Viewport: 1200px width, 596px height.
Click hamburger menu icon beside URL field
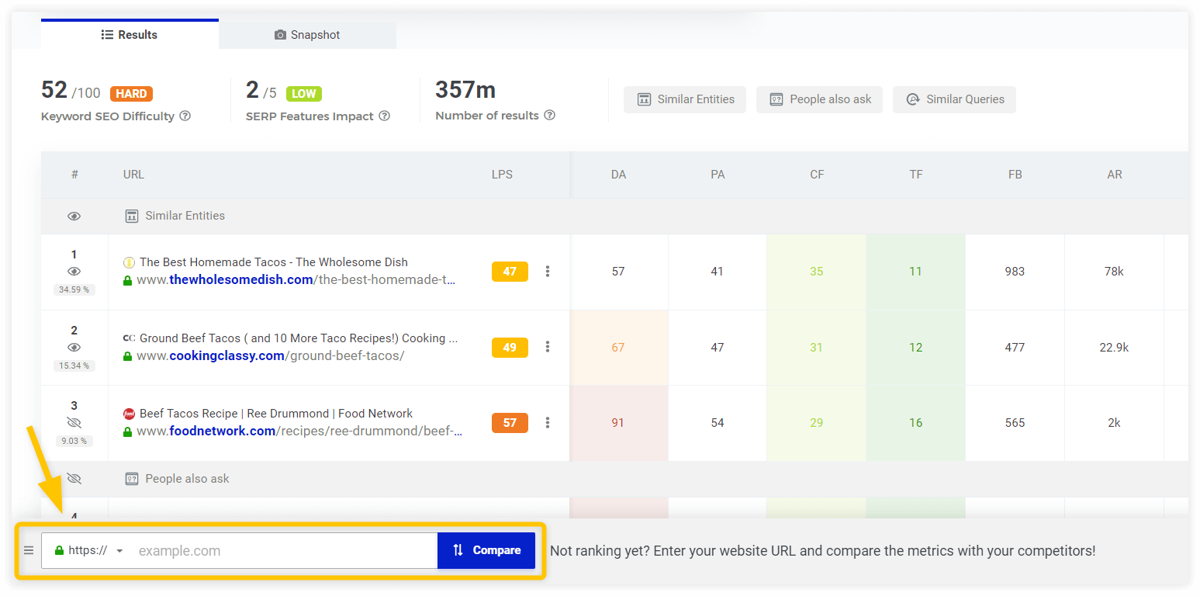click(x=29, y=550)
